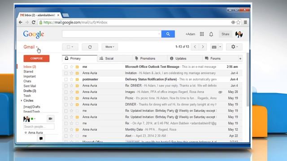The width and height of the screenshot is (287, 161).
Task: Open the Google logo link
Action: pos(34,34)
